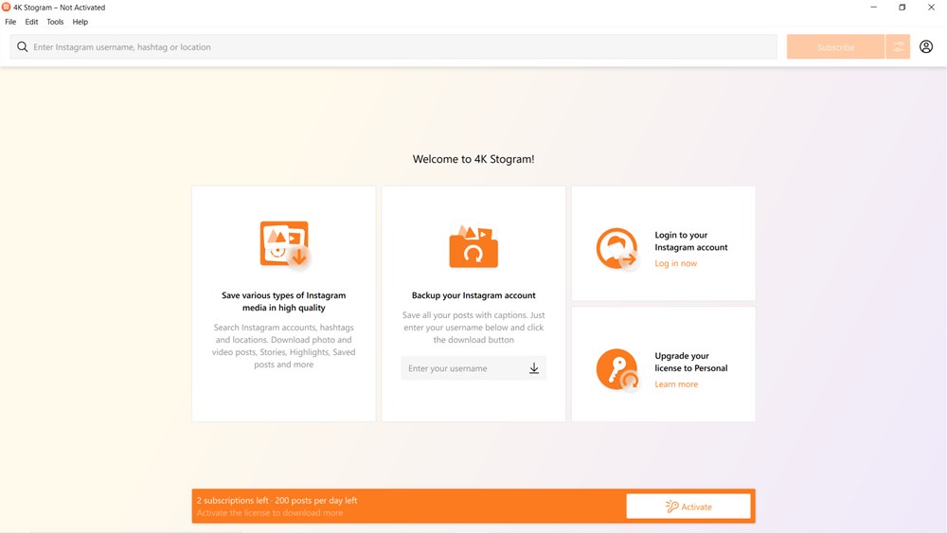
Task: Focus the Enter your username field
Action: (462, 368)
